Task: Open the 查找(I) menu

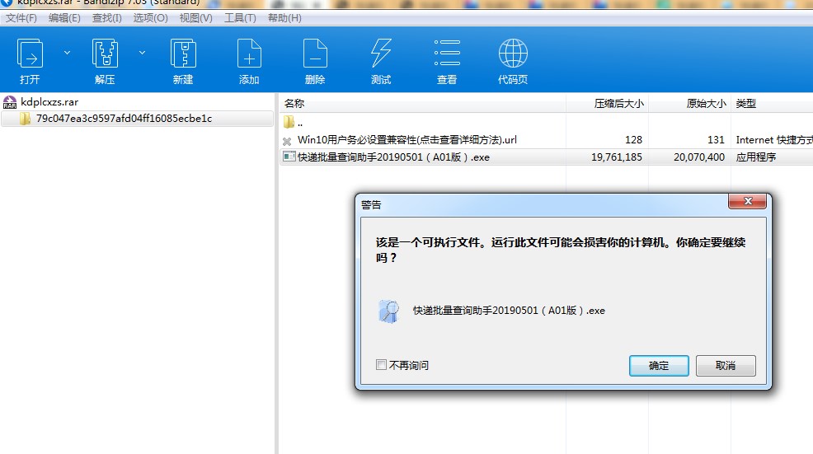Action: tap(107, 18)
